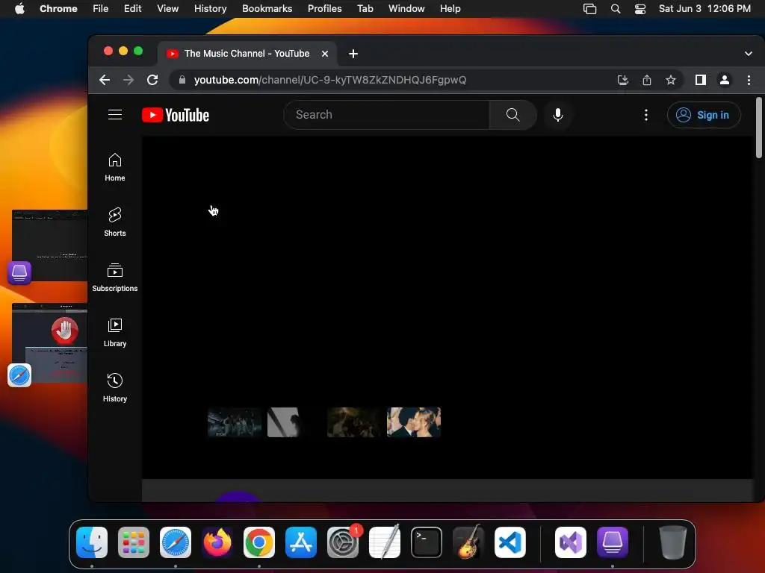Open GarageBand from the Dock
765x573 pixels.
468,542
